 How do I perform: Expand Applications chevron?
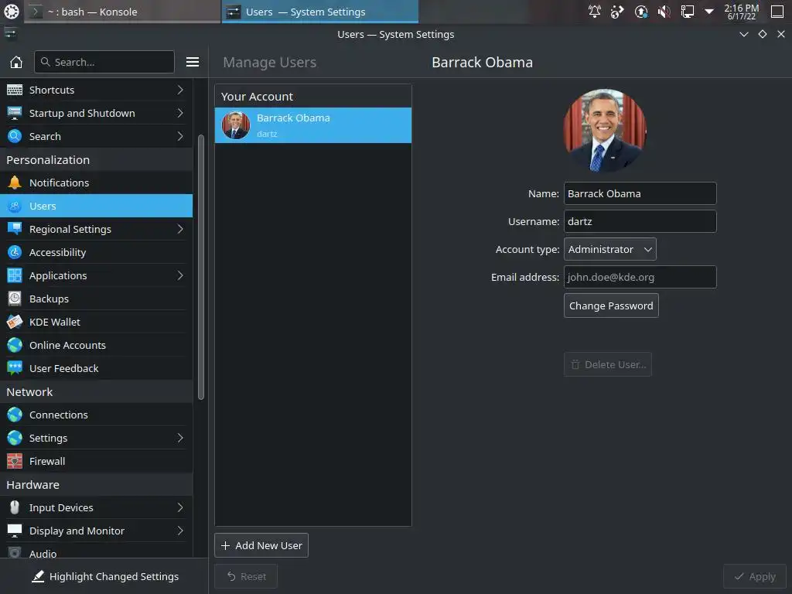point(179,276)
